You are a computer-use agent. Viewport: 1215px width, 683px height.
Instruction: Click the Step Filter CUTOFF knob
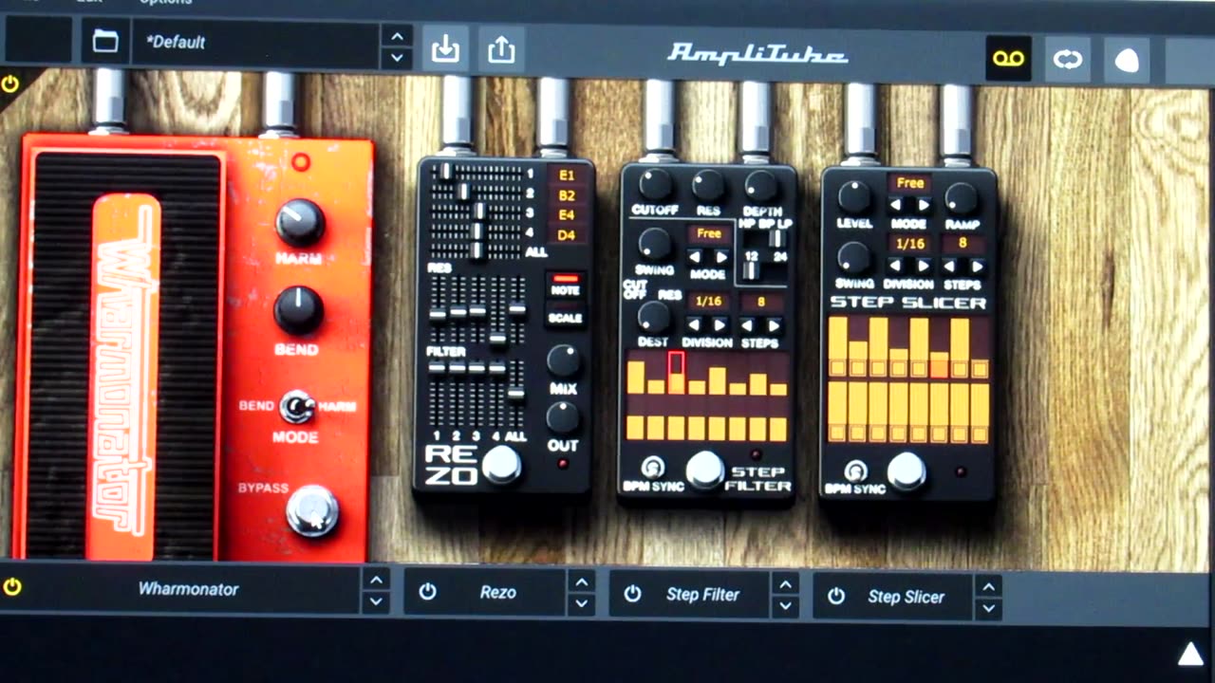click(655, 184)
